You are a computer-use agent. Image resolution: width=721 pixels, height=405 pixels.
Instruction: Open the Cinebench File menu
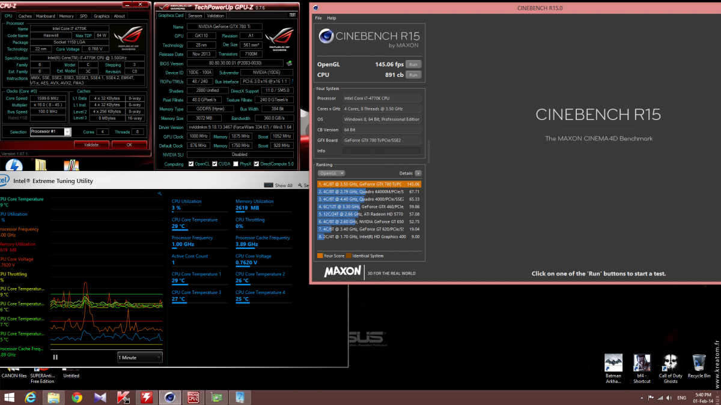click(318, 19)
